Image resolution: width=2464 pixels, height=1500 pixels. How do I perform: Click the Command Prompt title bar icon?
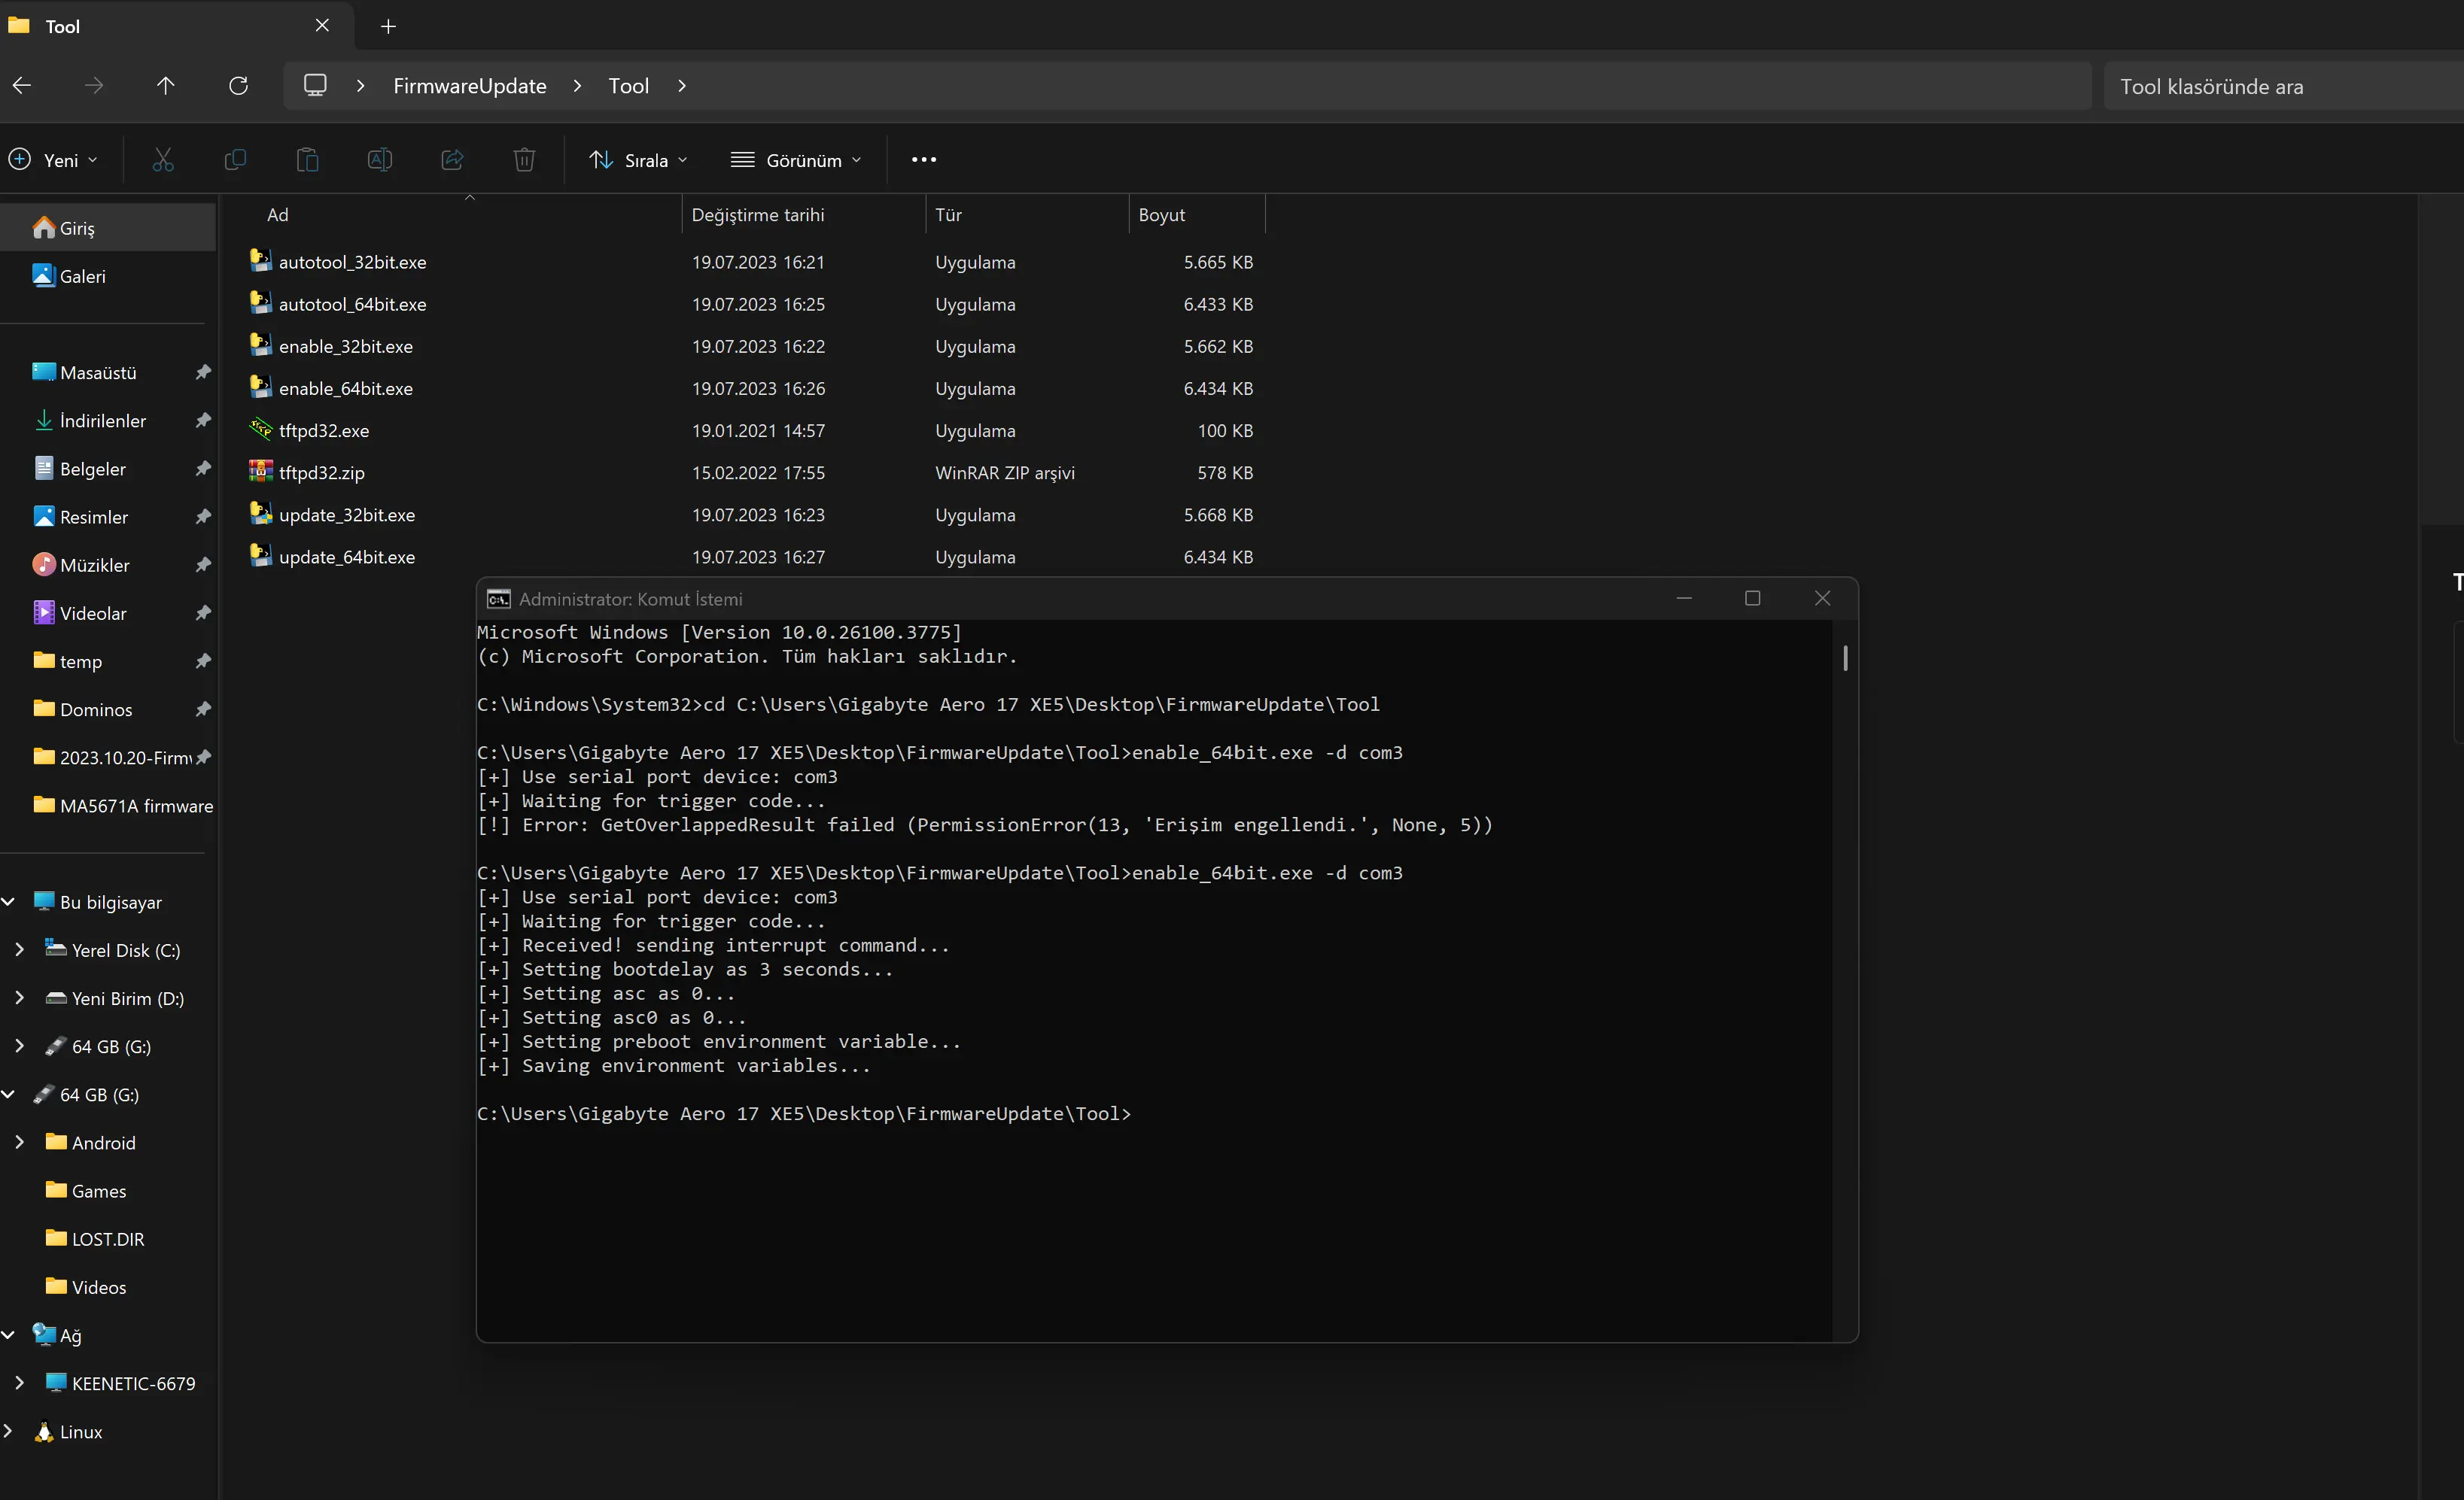point(498,599)
